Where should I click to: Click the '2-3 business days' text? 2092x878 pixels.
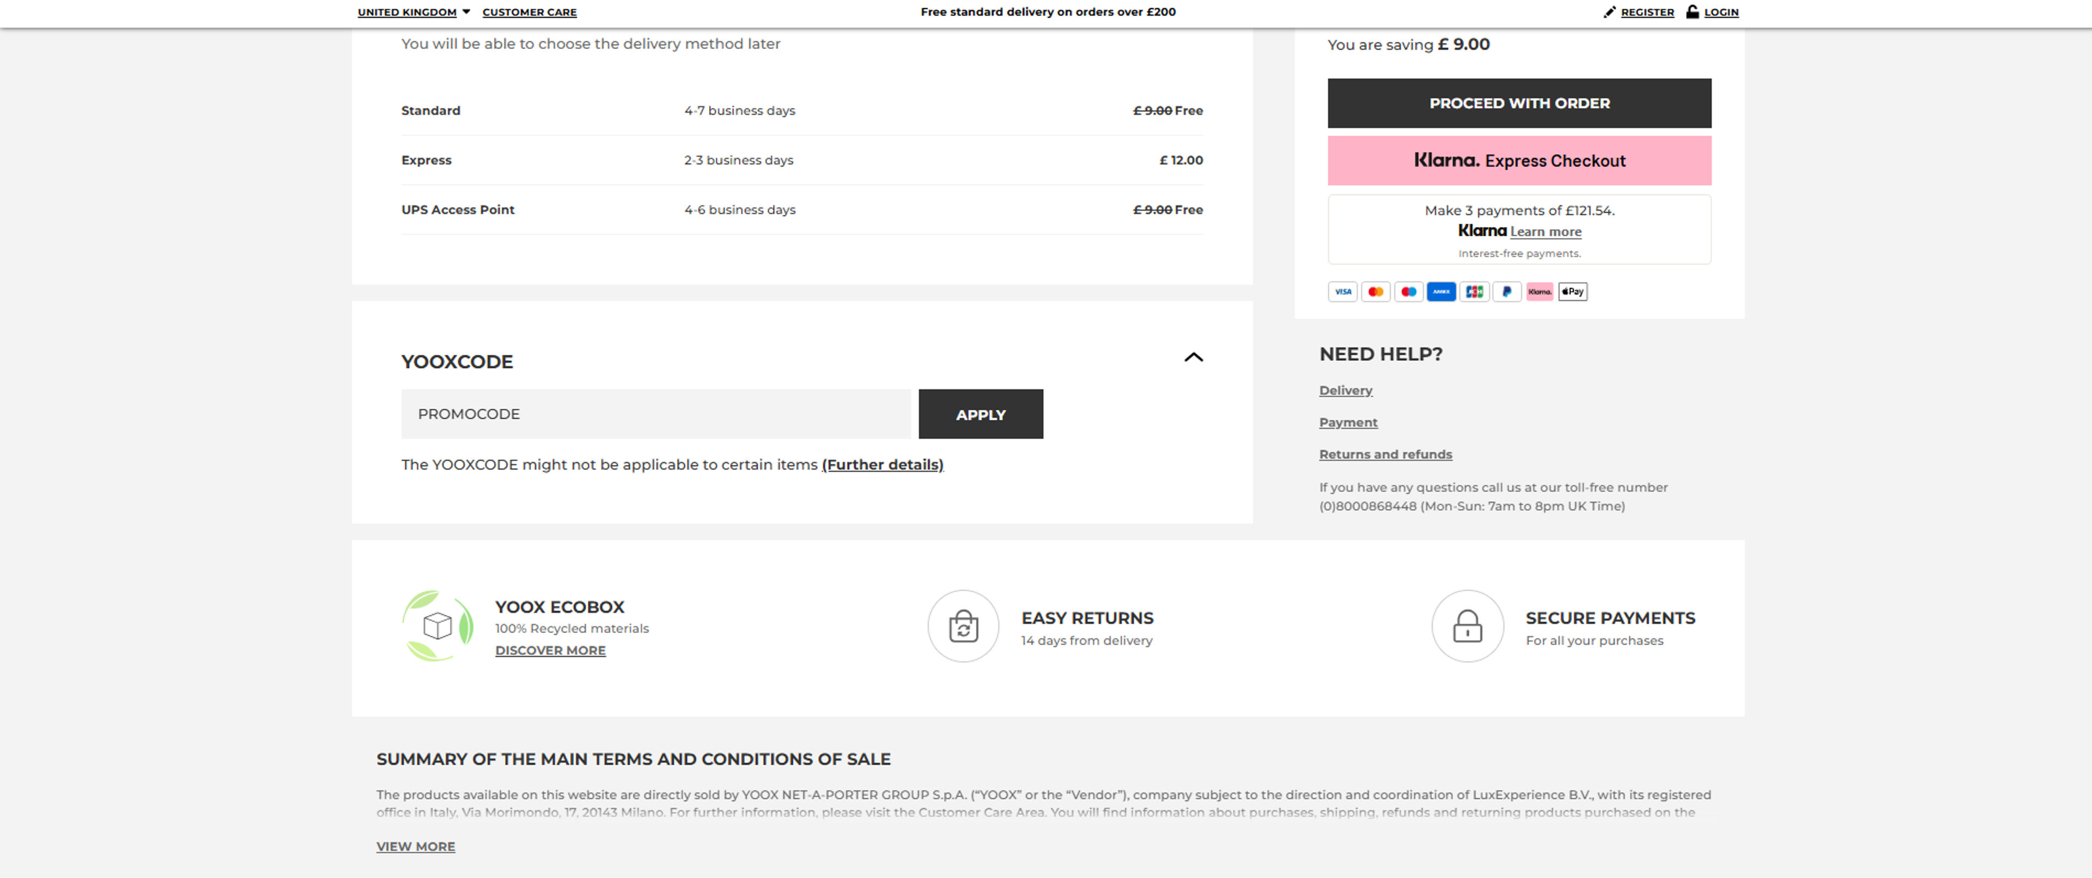738,160
